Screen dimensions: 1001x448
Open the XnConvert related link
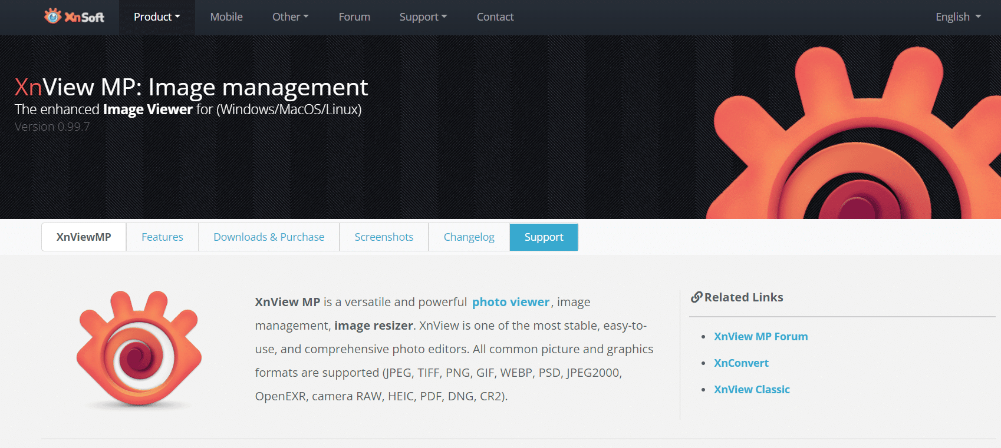[741, 363]
